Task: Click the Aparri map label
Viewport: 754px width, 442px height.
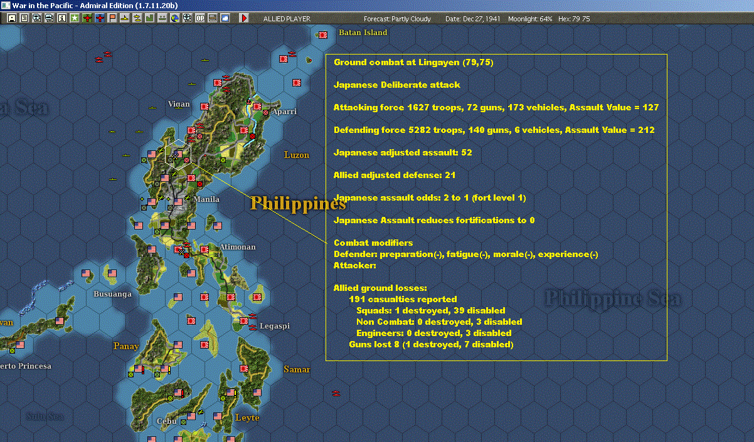Action: pos(284,112)
